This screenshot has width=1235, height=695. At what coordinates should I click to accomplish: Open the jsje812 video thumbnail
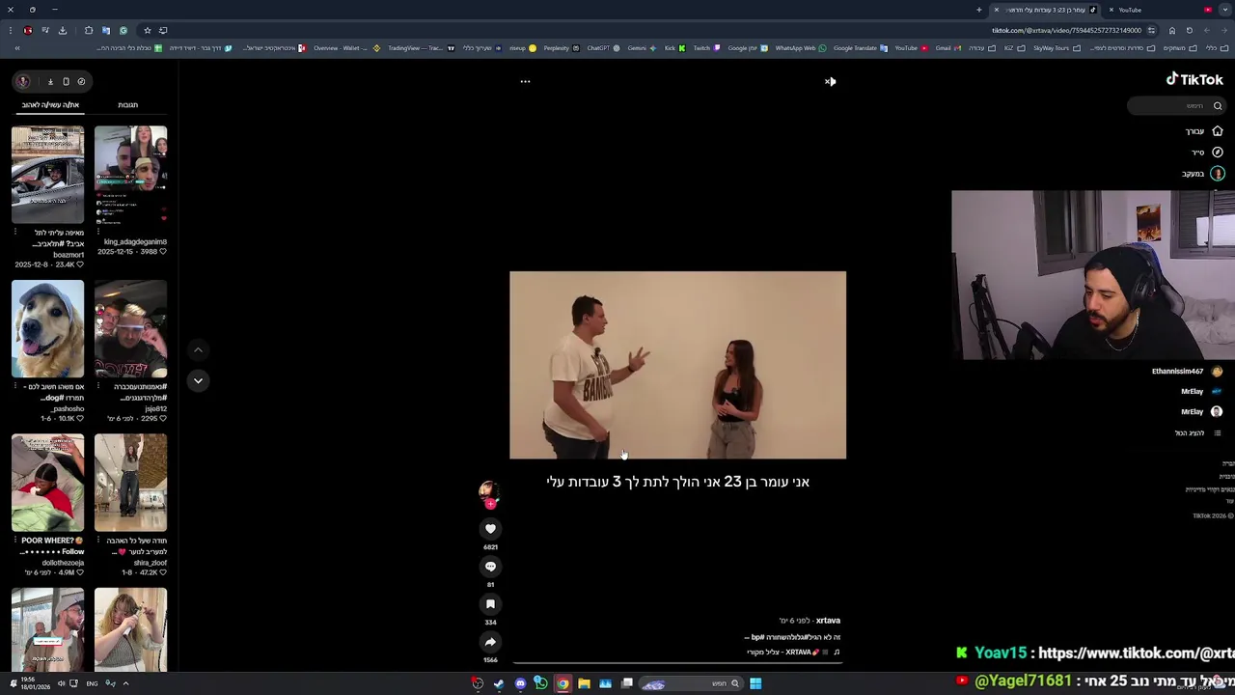(130, 329)
